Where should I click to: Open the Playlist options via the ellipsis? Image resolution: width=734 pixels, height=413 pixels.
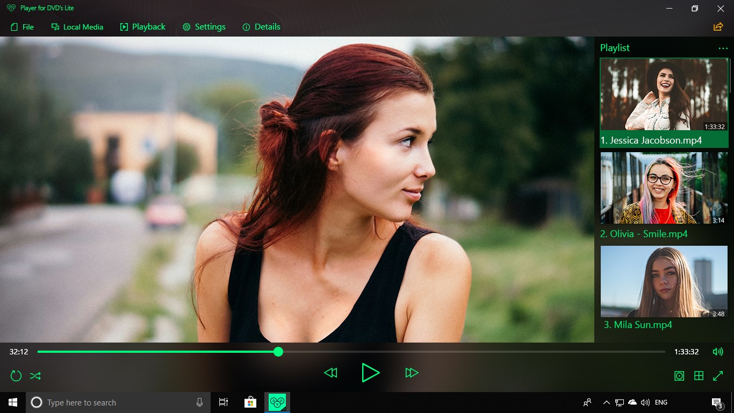[723, 48]
